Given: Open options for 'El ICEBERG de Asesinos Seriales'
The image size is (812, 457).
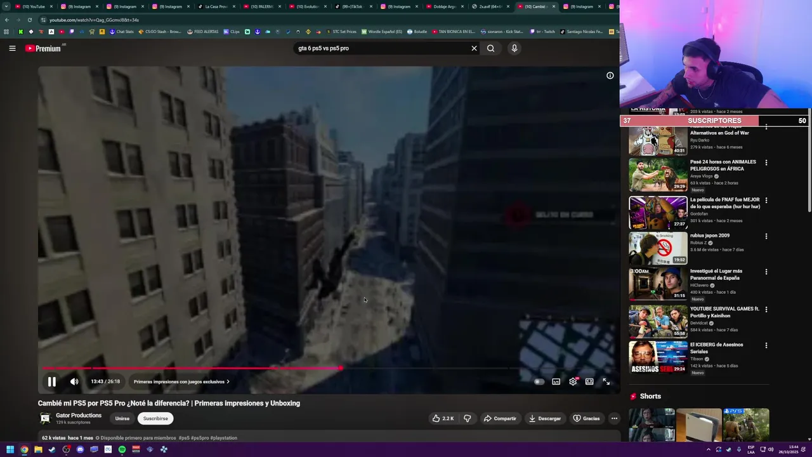Looking at the screenshot, I should [766, 346].
